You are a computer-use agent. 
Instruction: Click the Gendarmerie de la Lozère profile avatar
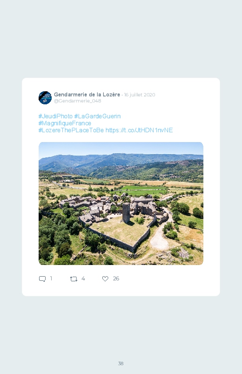coord(45,98)
